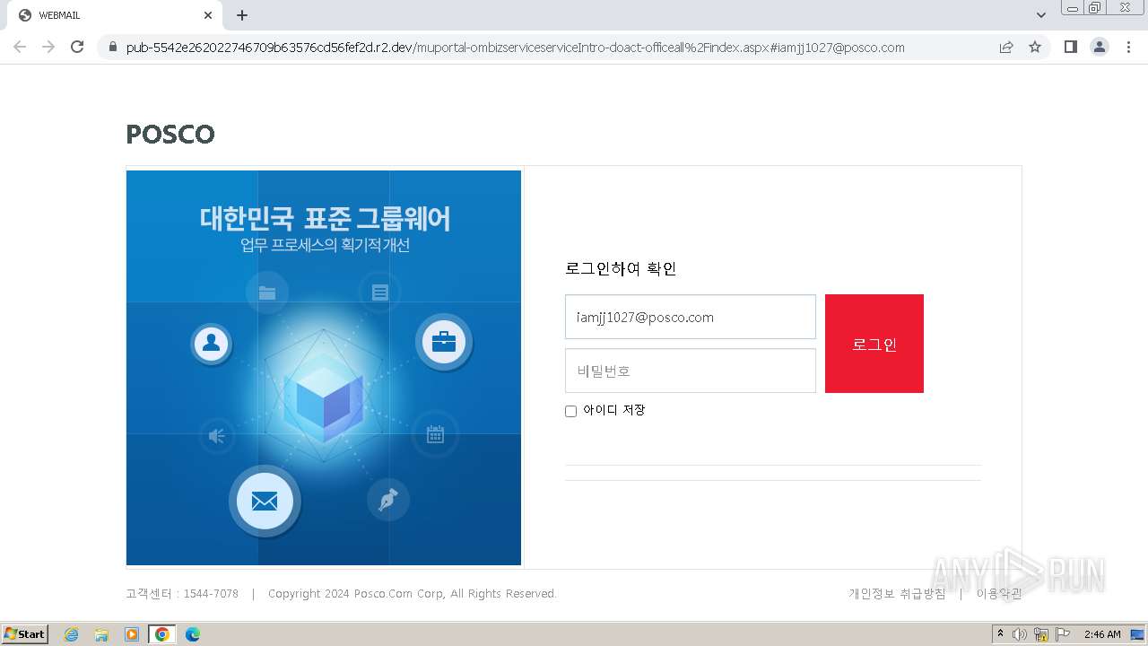This screenshot has height=646, width=1148.
Task: Share this page icon
Action: coord(1006,47)
